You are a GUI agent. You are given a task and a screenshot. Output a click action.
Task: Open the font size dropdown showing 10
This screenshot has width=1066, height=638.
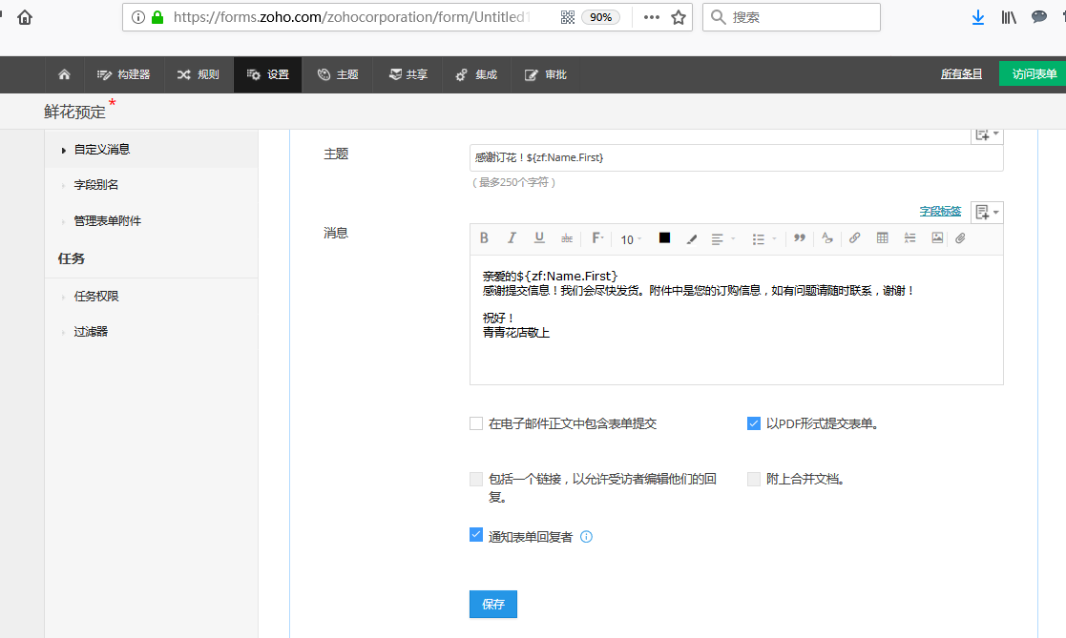point(631,239)
